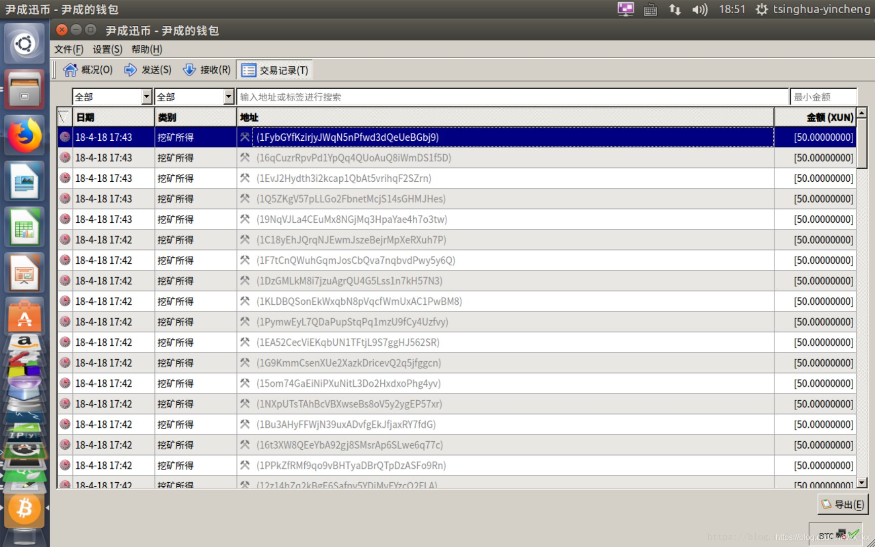
Task: Click 挖矿所得 type in 1EvJ2Hydth3i2 row
Action: click(x=175, y=178)
